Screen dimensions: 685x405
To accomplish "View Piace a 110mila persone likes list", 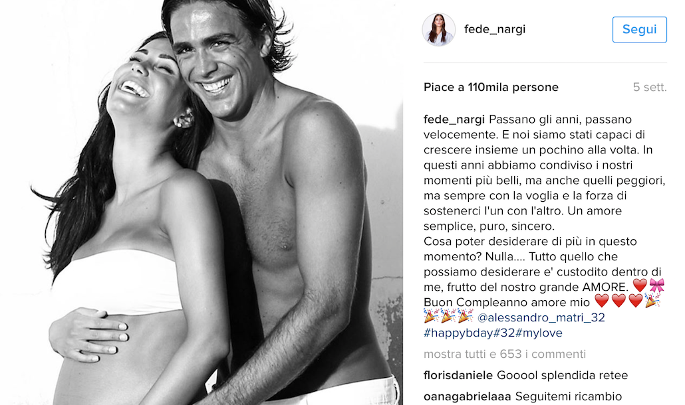I will (491, 87).
